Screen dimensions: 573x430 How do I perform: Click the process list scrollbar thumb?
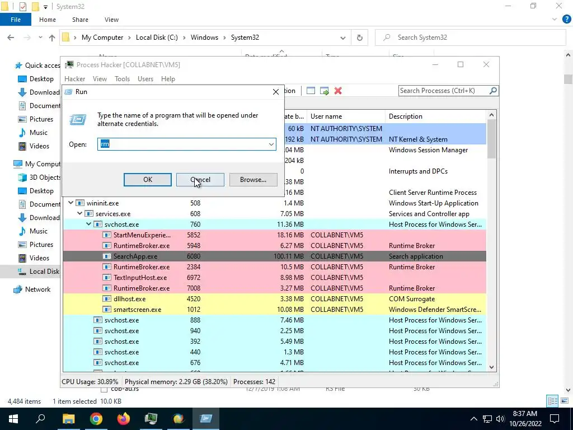[x=491, y=139]
